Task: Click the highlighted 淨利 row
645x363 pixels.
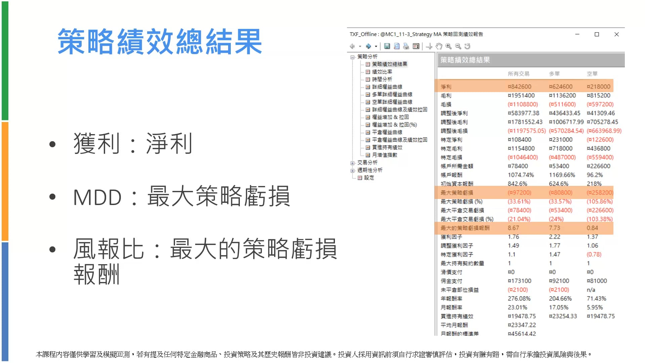Action: pyautogui.click(x=446, y=87)
